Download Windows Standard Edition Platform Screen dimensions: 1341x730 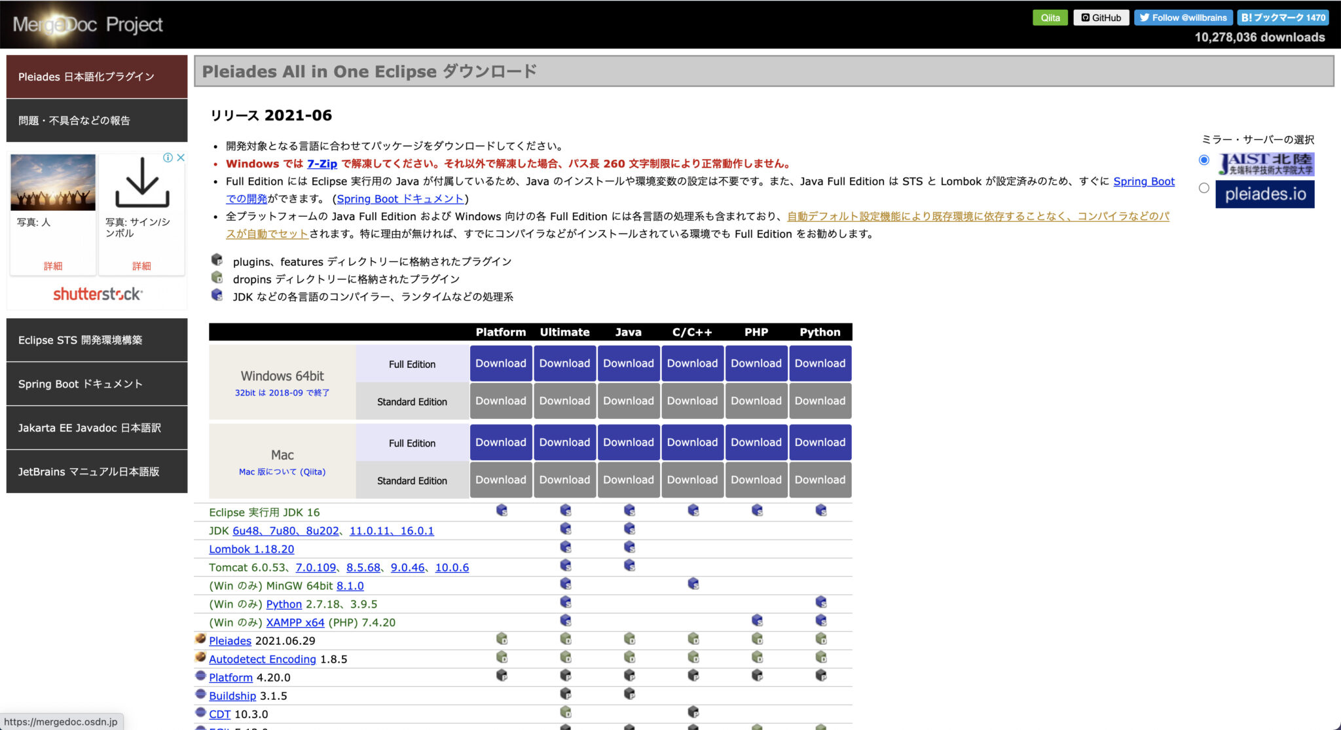(x=501, y=401)
